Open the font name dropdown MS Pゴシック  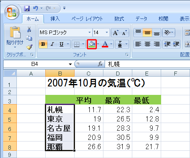pyautogui.click(x=89, y=33)
